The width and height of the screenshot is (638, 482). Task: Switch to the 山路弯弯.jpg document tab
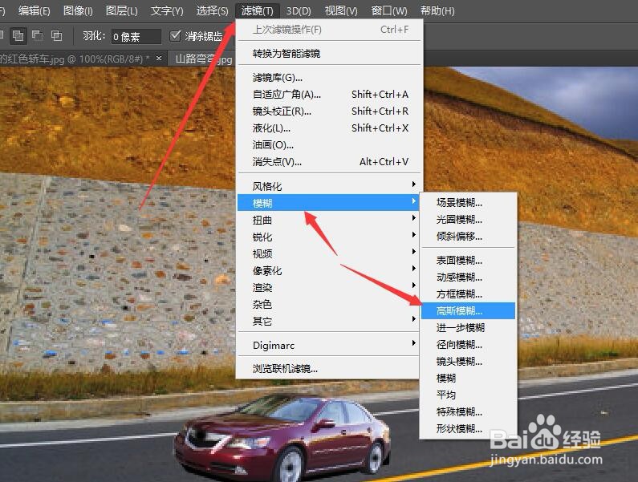(x=204, y=59)
